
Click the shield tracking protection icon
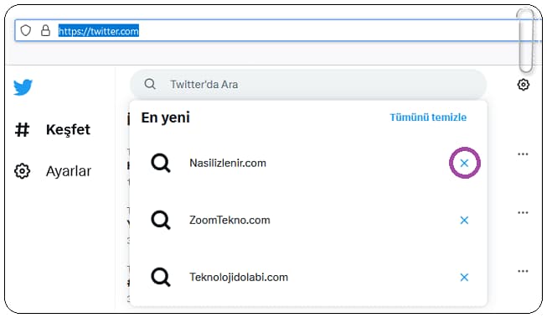click(25, 31)
